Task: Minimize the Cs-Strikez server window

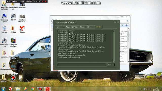Action: pyautogui.click(x=115, y=22)
